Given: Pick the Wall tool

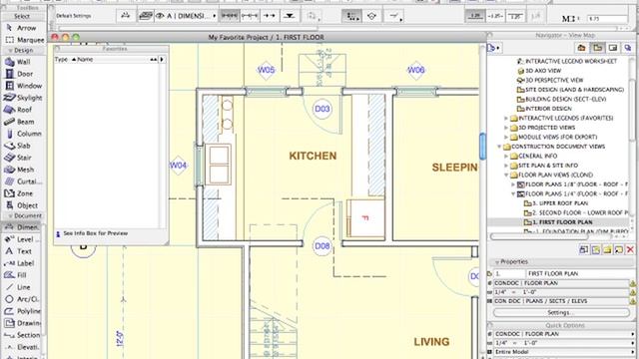Looking at the screenshot, I should (23, 62).
